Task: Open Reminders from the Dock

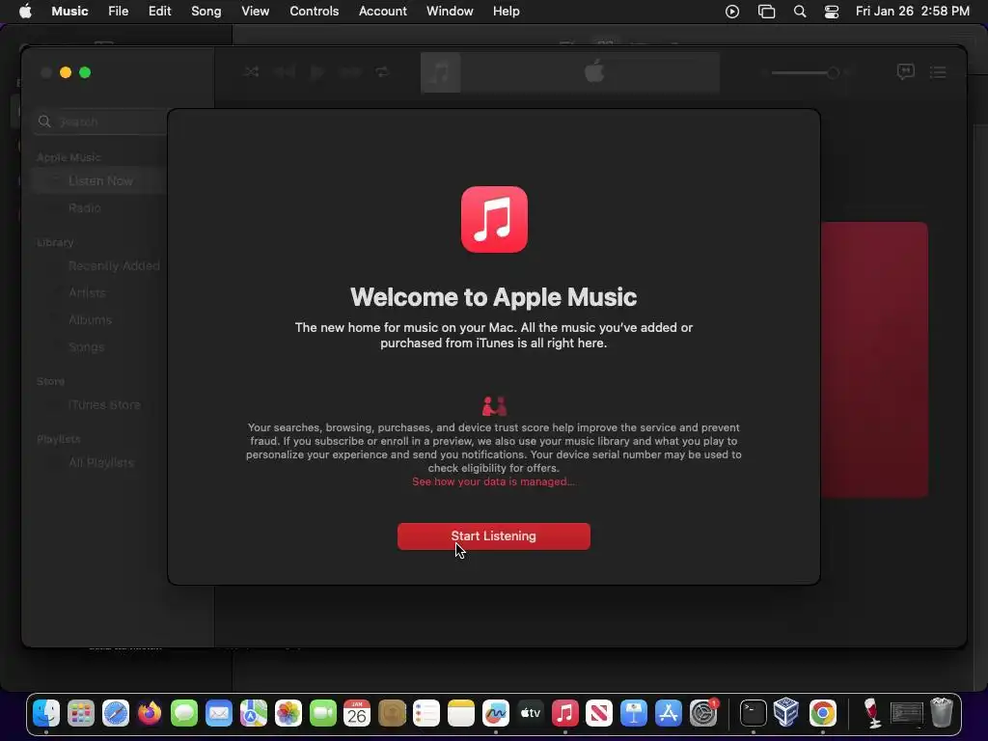Action: click(x=425, y=713)
